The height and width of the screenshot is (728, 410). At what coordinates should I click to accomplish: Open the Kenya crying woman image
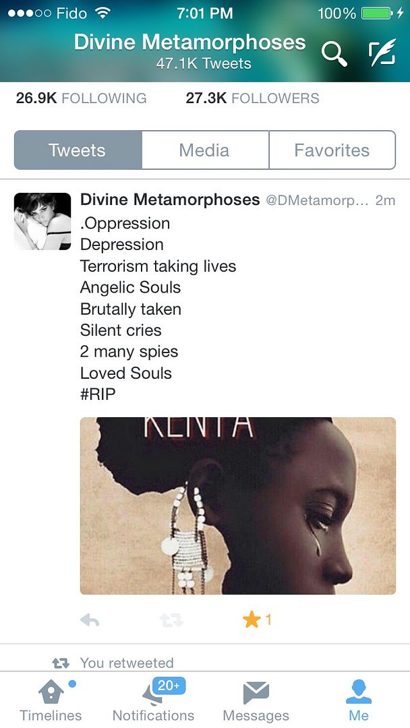tap(238, 506)
